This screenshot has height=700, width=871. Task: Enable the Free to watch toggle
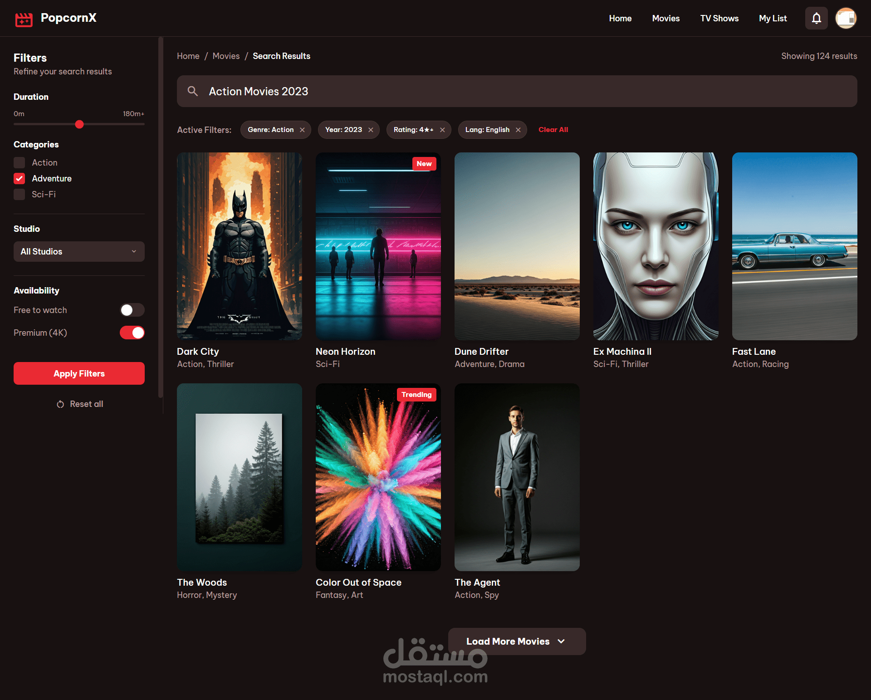(132, 310)
